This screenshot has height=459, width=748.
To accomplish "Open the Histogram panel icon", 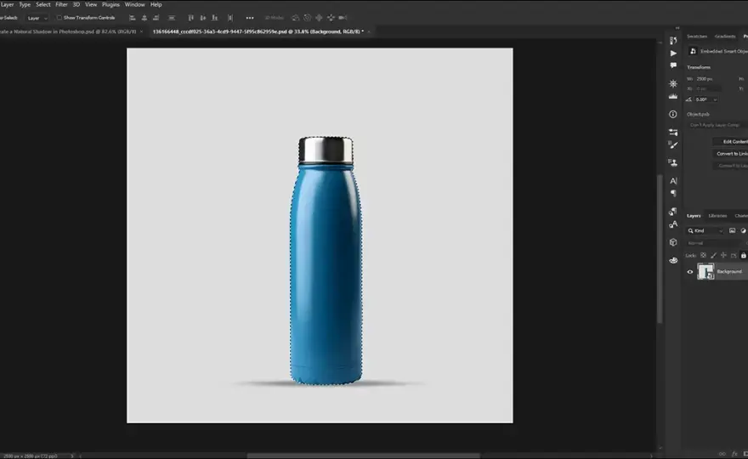I will (x=673, y=96).
